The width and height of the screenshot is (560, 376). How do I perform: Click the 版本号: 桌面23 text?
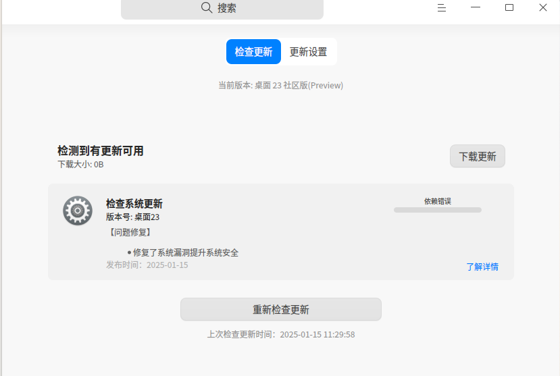132,217
